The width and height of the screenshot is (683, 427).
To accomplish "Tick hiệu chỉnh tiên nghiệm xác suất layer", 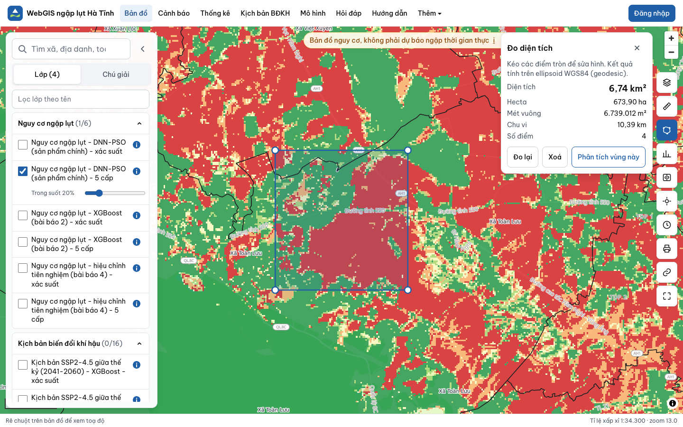I will tap(23, 268).
